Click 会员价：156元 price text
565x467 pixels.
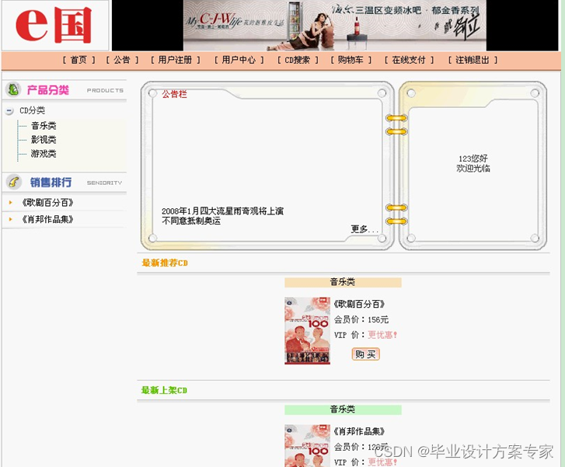pos(361,319)
